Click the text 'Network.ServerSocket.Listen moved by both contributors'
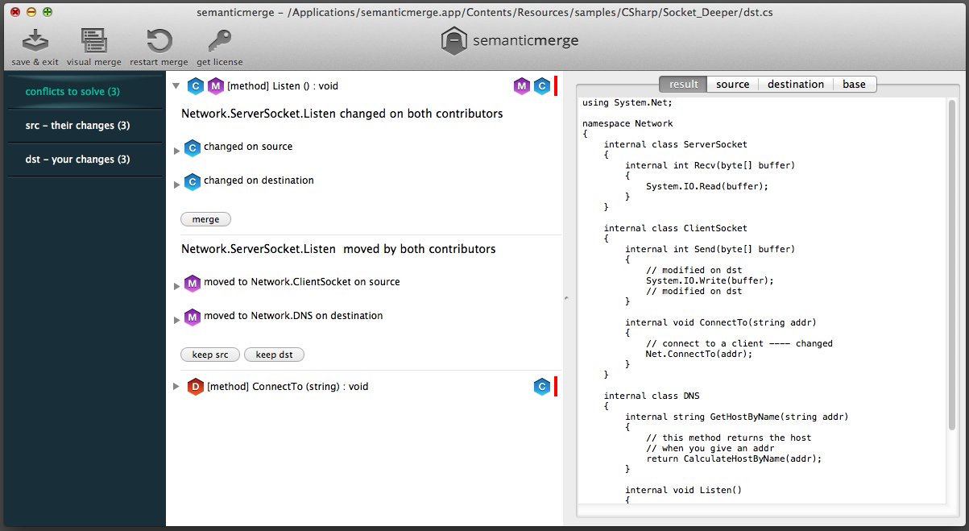Image resolution: width=969 pixels, height=531 pixels. click(x=338, y=249)
